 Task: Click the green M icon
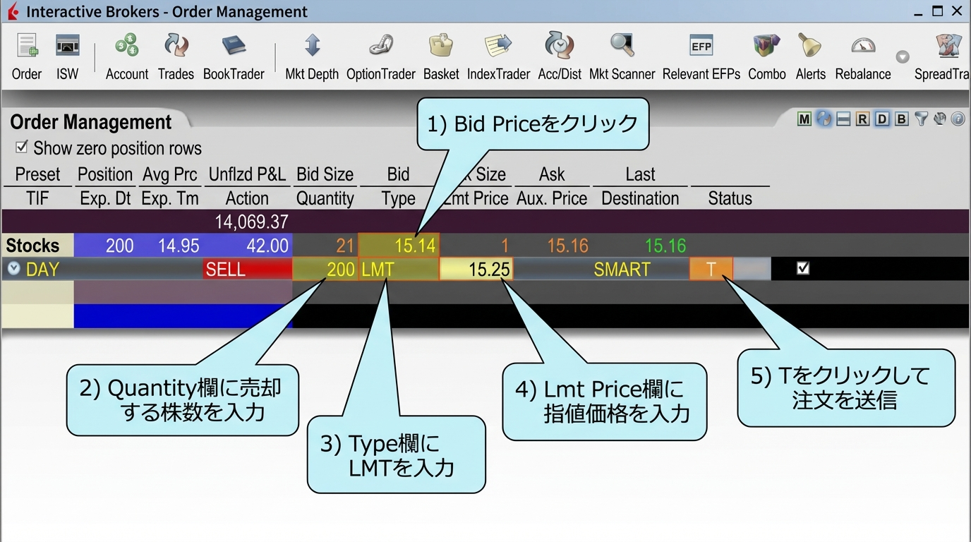[x=804, y=119]
